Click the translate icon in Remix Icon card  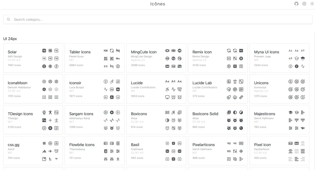click(235, 59)
